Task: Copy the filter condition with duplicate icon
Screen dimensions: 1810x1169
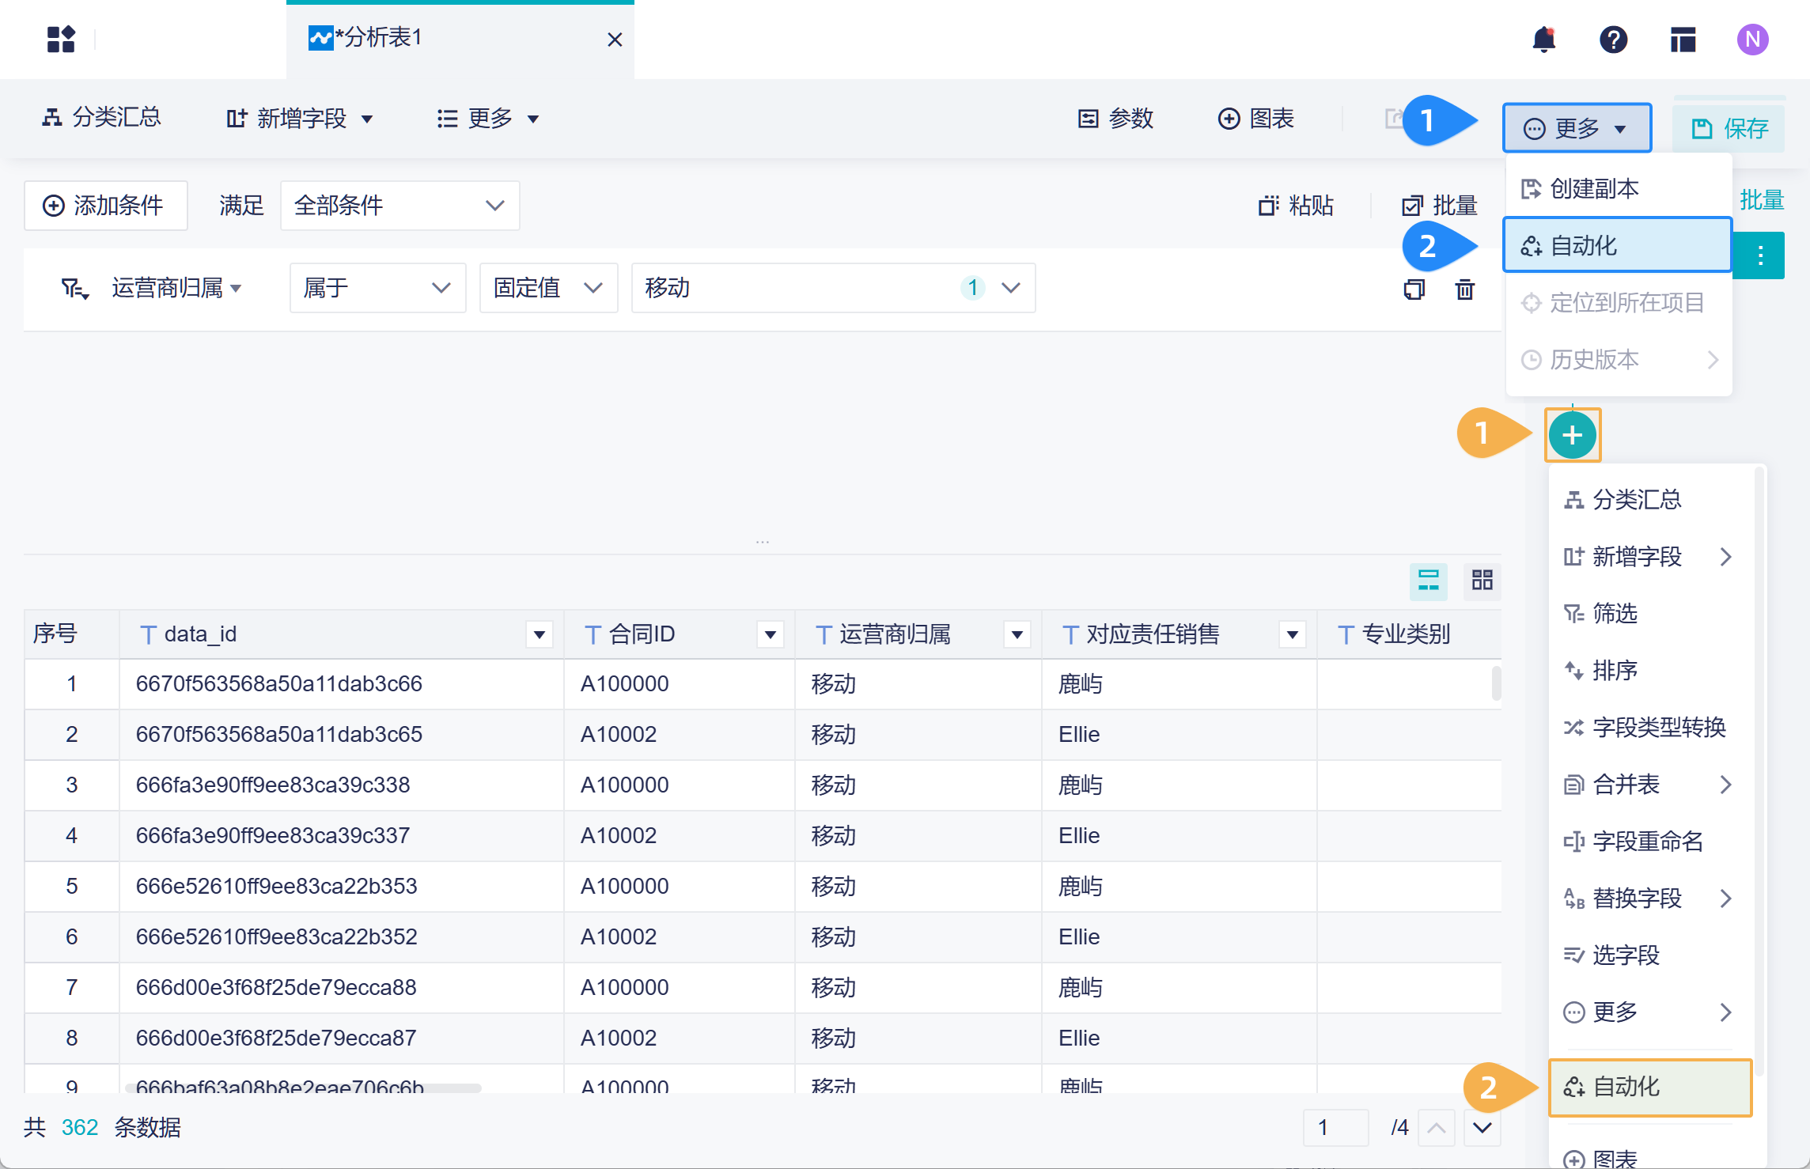Action: click(1414, 289)
